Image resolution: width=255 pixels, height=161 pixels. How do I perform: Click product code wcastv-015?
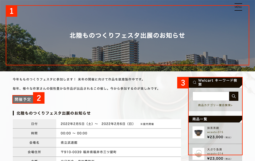click(x=215, y=132)
